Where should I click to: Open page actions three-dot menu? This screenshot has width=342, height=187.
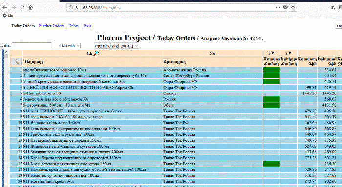coord(278,7)
